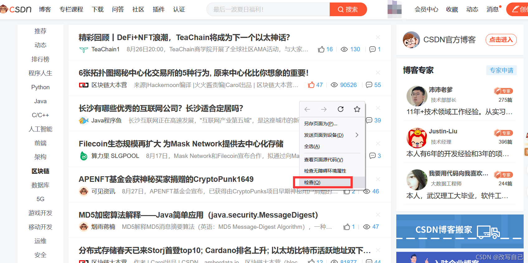Click CSDN博客搬家 banner
Screen dimensions: 528x263
click(x=460, y=231)
